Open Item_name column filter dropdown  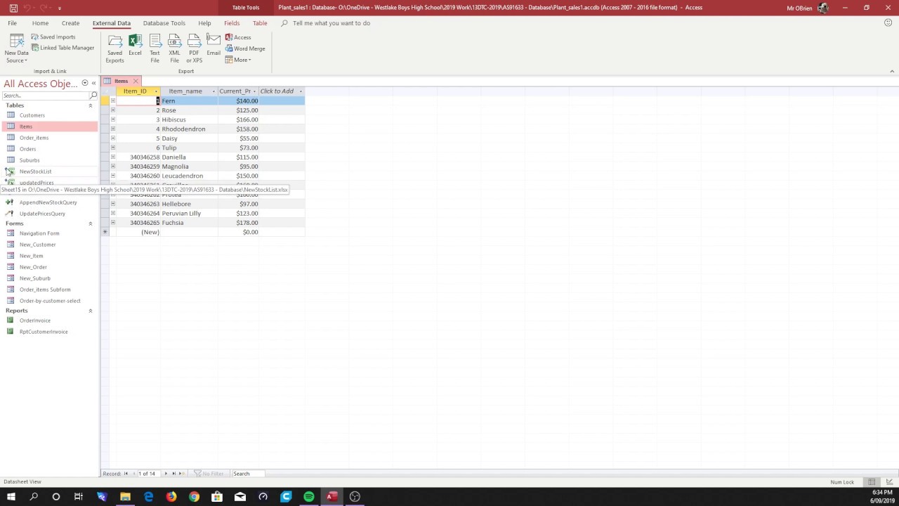tap(214, 91)
